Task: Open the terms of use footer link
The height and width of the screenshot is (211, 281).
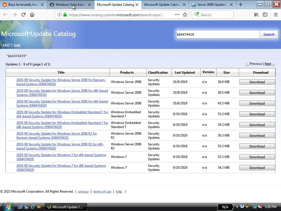Action: point(102,191)
